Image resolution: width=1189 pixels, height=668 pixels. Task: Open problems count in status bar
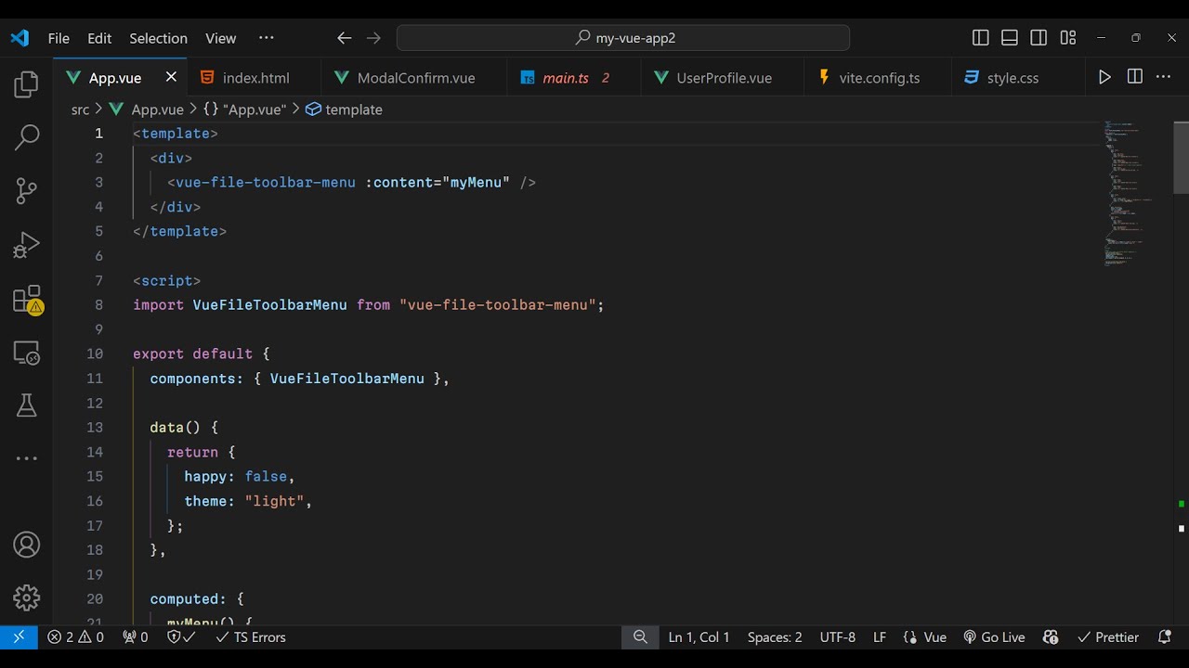pos(76,637)
